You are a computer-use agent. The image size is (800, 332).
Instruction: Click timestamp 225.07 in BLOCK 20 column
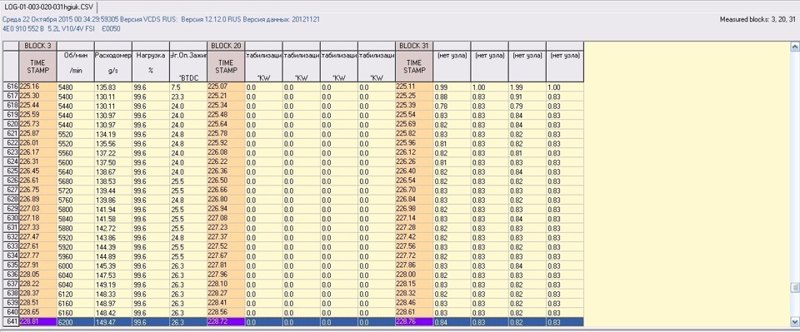226,87
